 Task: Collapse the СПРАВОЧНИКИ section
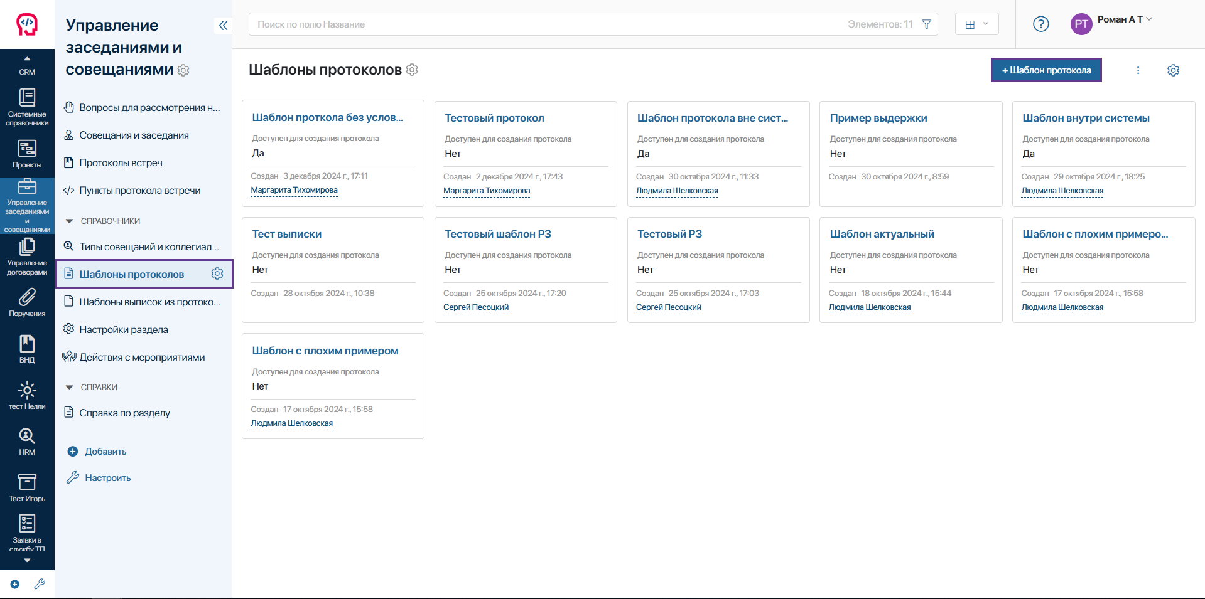pos(70,221)
